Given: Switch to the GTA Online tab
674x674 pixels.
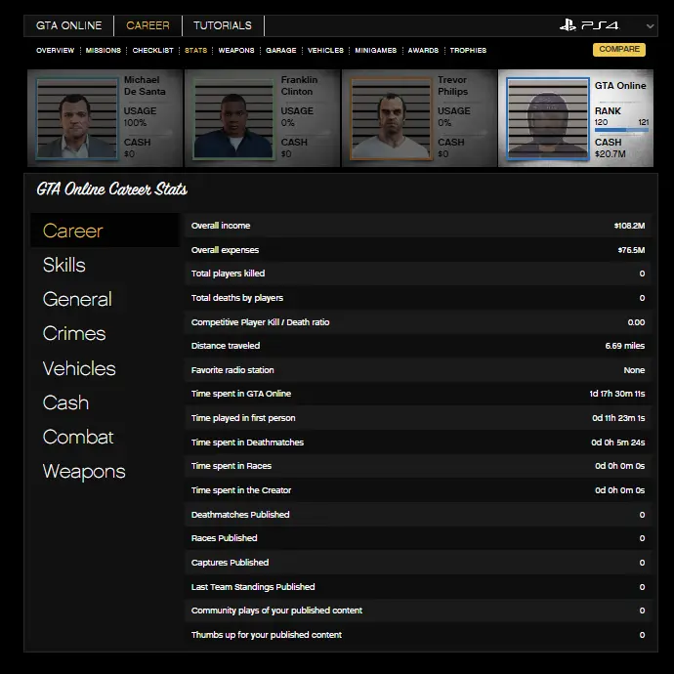Looking at the screenshot, I should tap(68, 25).
